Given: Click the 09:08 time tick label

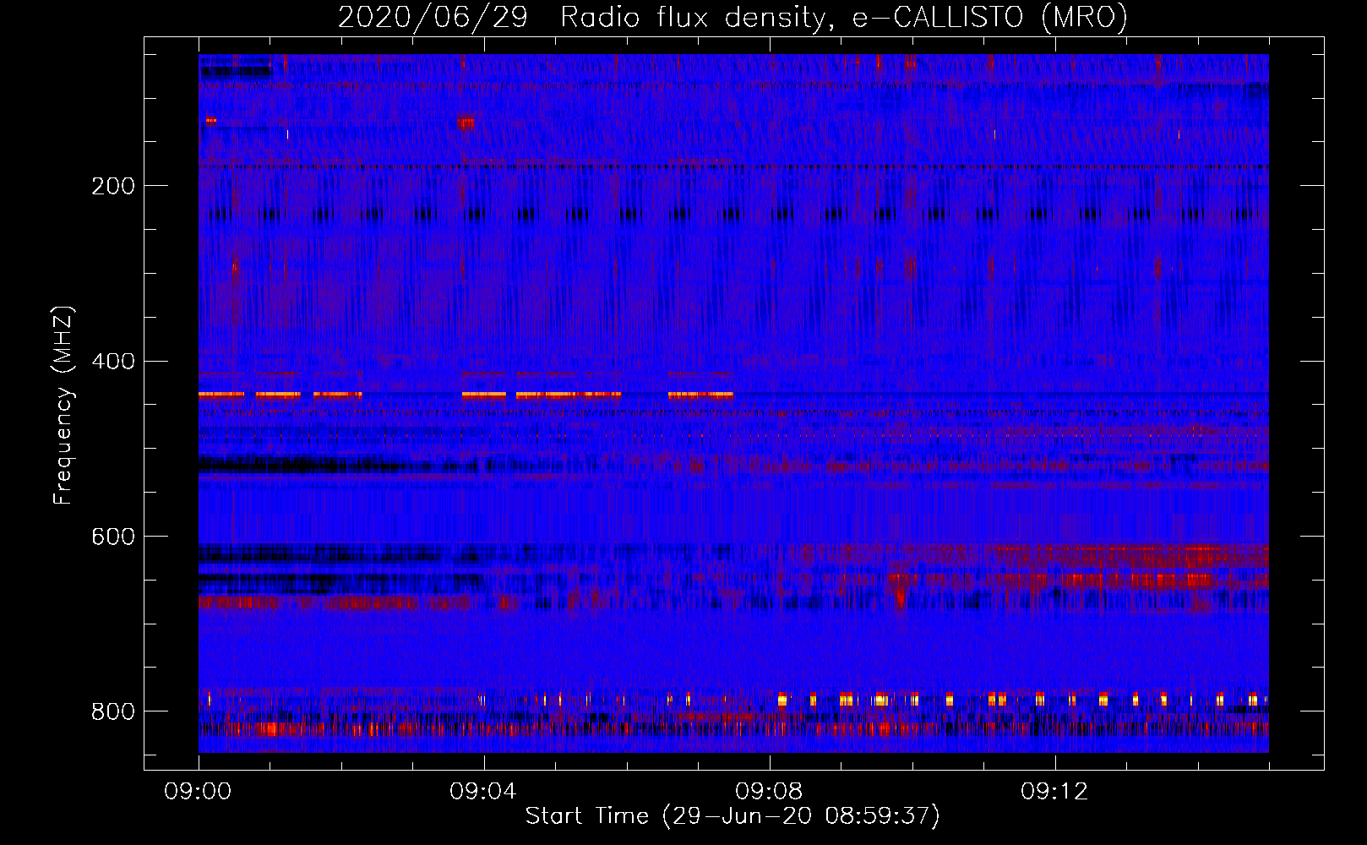Looking at the screenshot, I should (x=769, y=792).
